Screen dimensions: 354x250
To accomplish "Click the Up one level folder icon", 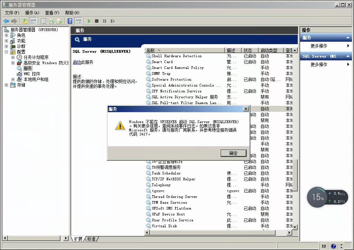I will (25, 21).
